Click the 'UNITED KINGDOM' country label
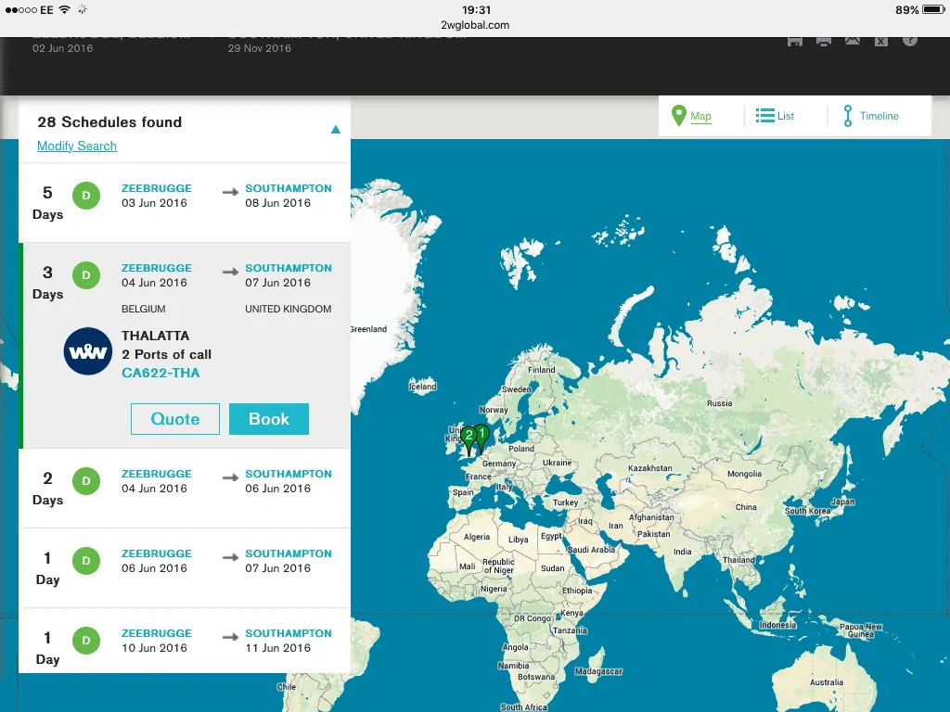The height and width of the screenshot is (712, 950). pyautogui.click(x=289, y=309)
